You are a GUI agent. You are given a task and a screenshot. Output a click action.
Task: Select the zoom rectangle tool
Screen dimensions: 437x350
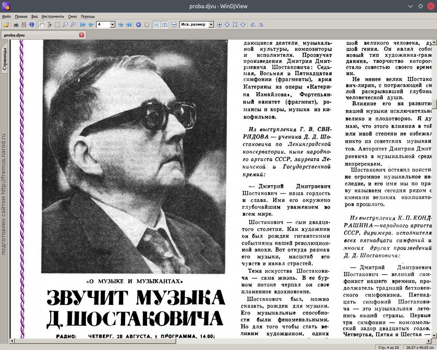click(x=73, y=25)
